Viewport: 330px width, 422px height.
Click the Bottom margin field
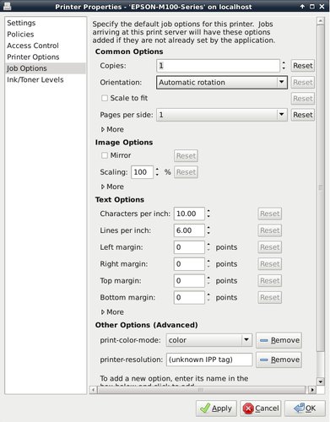189,297
